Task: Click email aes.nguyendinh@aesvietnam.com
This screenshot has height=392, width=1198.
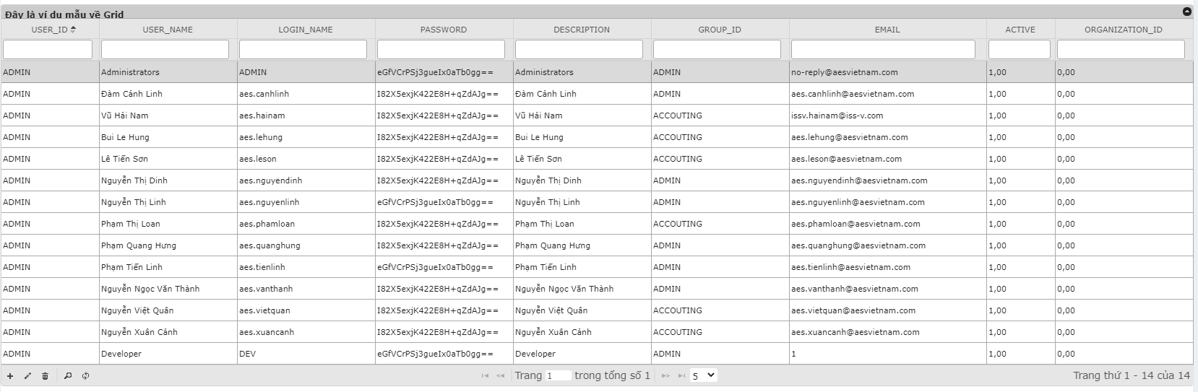Action: click(x=859, y=180)
